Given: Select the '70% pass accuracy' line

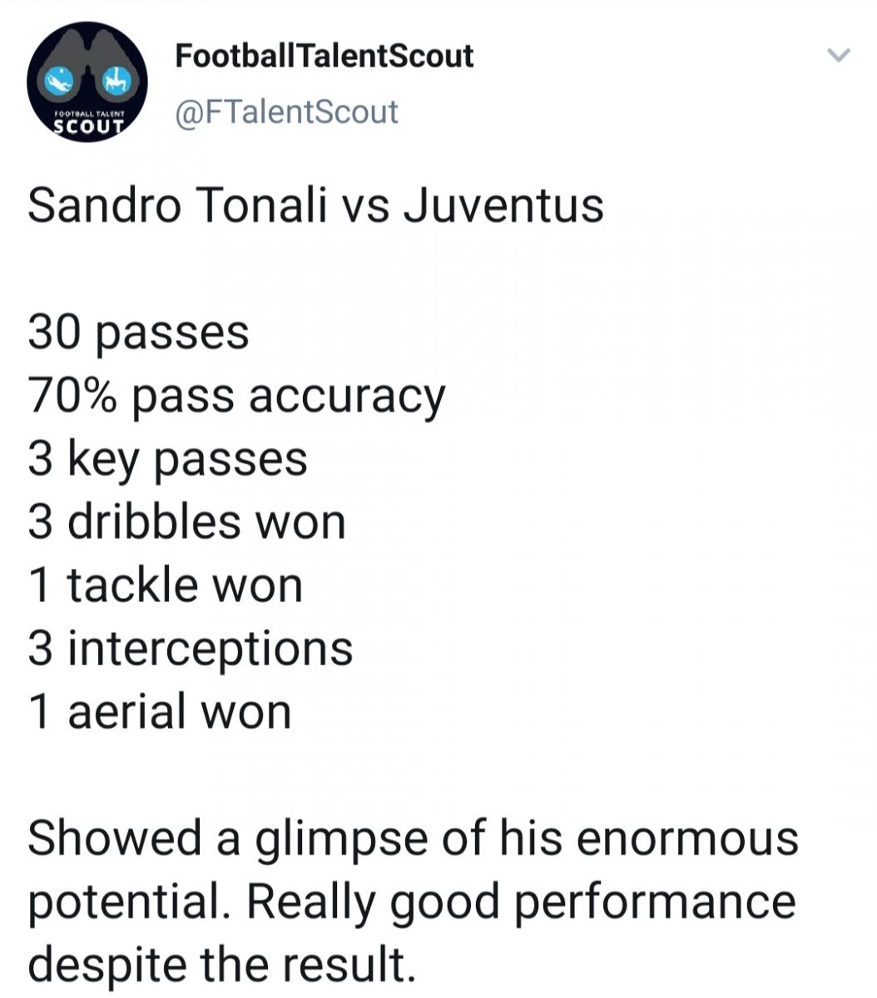Looking at the screenshot, I should coord(237,398).
